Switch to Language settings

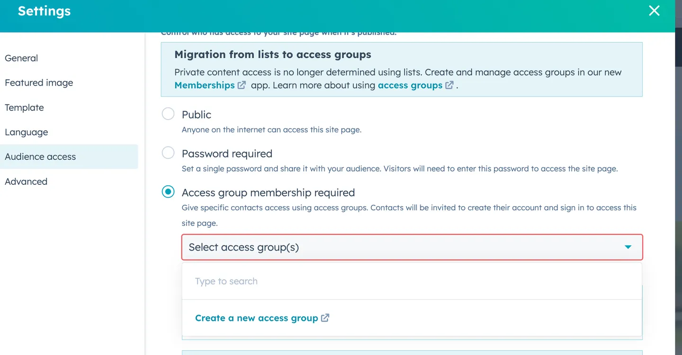pos(27,132)
